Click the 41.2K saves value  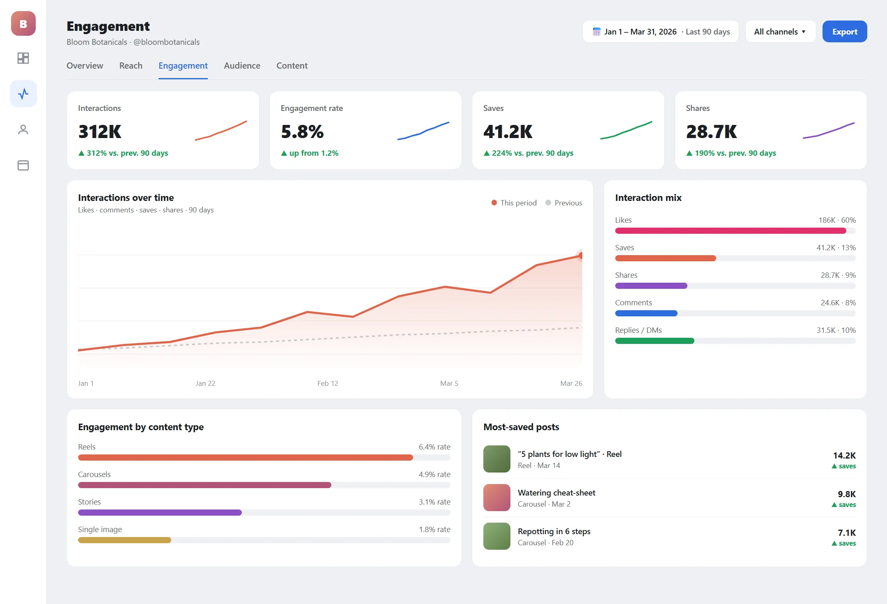508,132
